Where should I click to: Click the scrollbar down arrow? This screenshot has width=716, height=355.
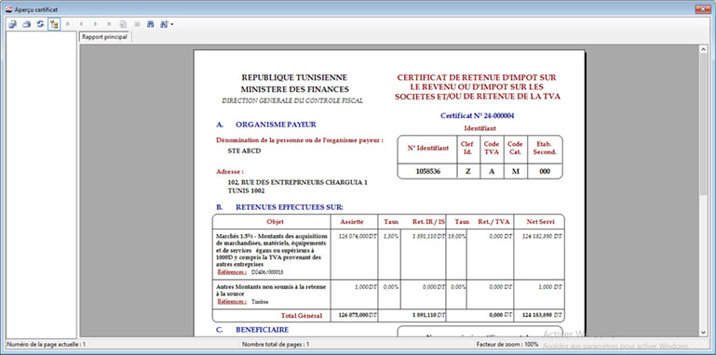(703, 333)
